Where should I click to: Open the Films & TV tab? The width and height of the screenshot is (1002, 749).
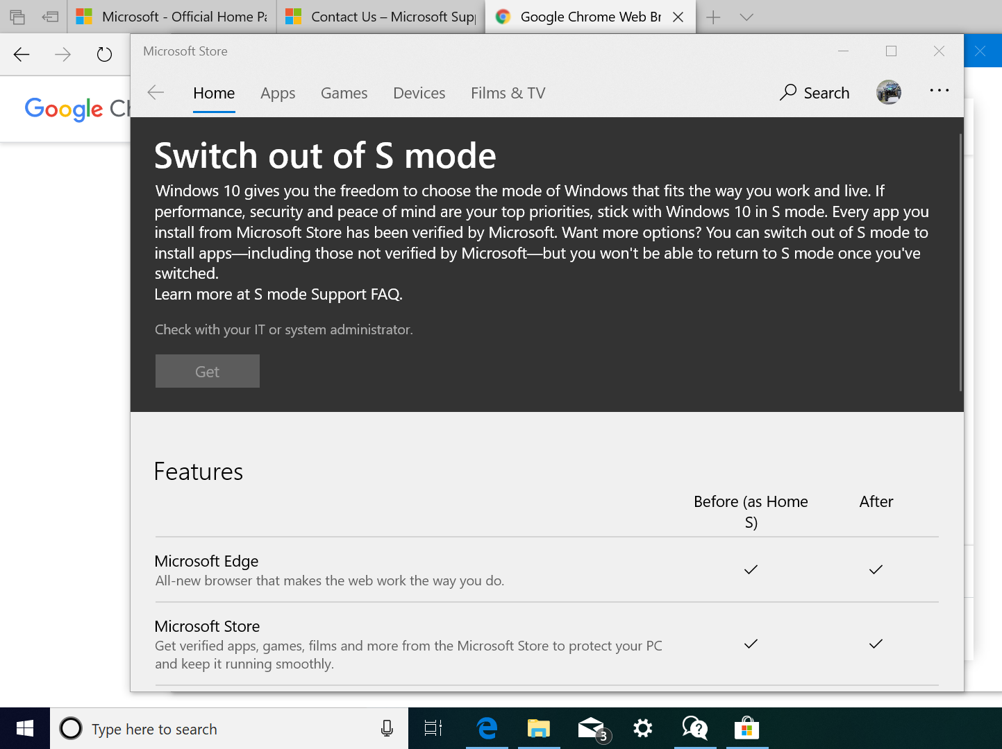(x=508, y=93)
